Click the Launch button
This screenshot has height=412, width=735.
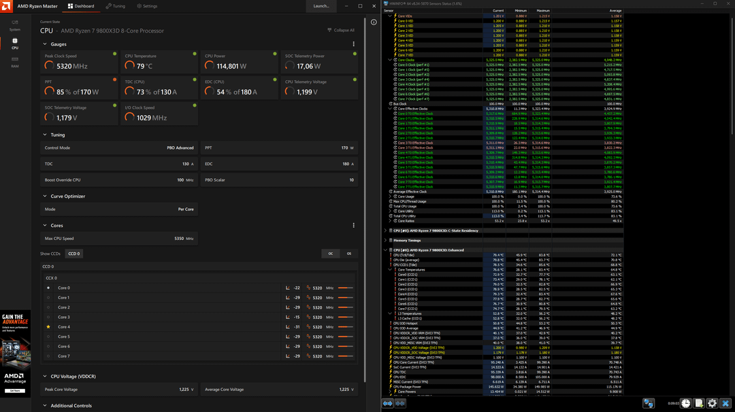coord(321,6)
